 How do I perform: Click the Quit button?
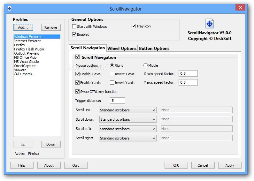pos(76,165)
